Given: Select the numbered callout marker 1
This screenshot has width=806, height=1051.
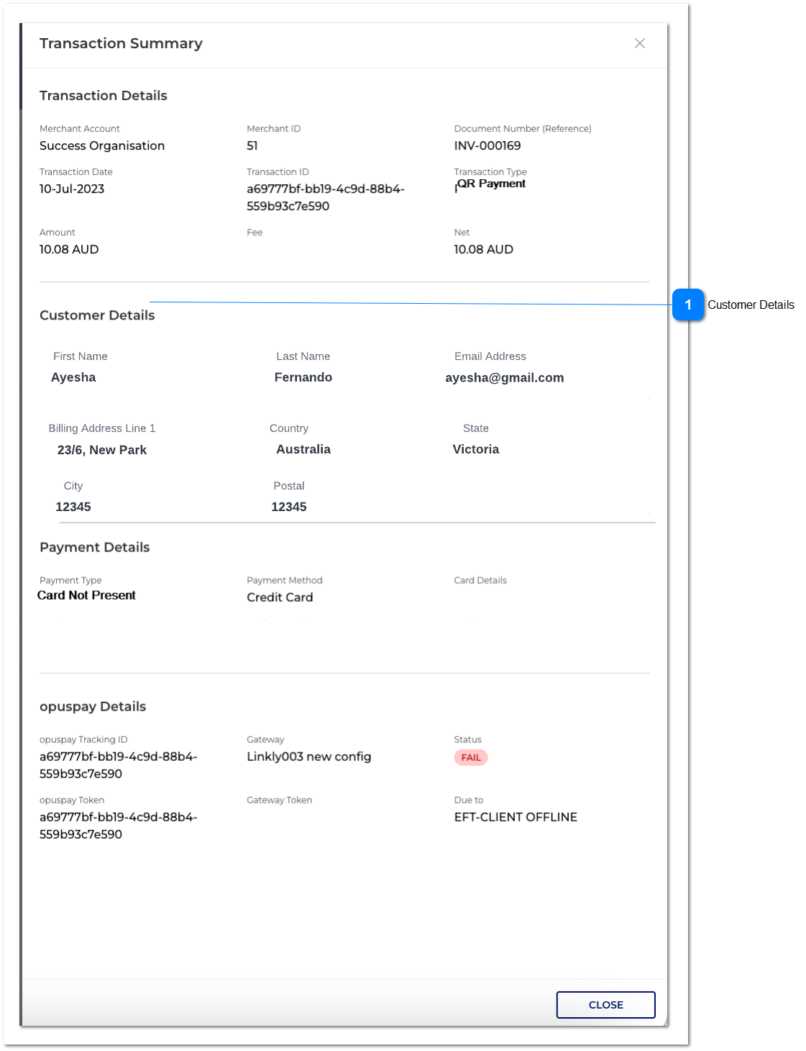Looking at the screenshot, I should [x=690, y=305].
